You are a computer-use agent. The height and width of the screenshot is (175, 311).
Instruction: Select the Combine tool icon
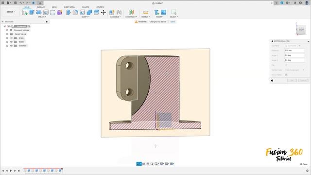(89, 12)
